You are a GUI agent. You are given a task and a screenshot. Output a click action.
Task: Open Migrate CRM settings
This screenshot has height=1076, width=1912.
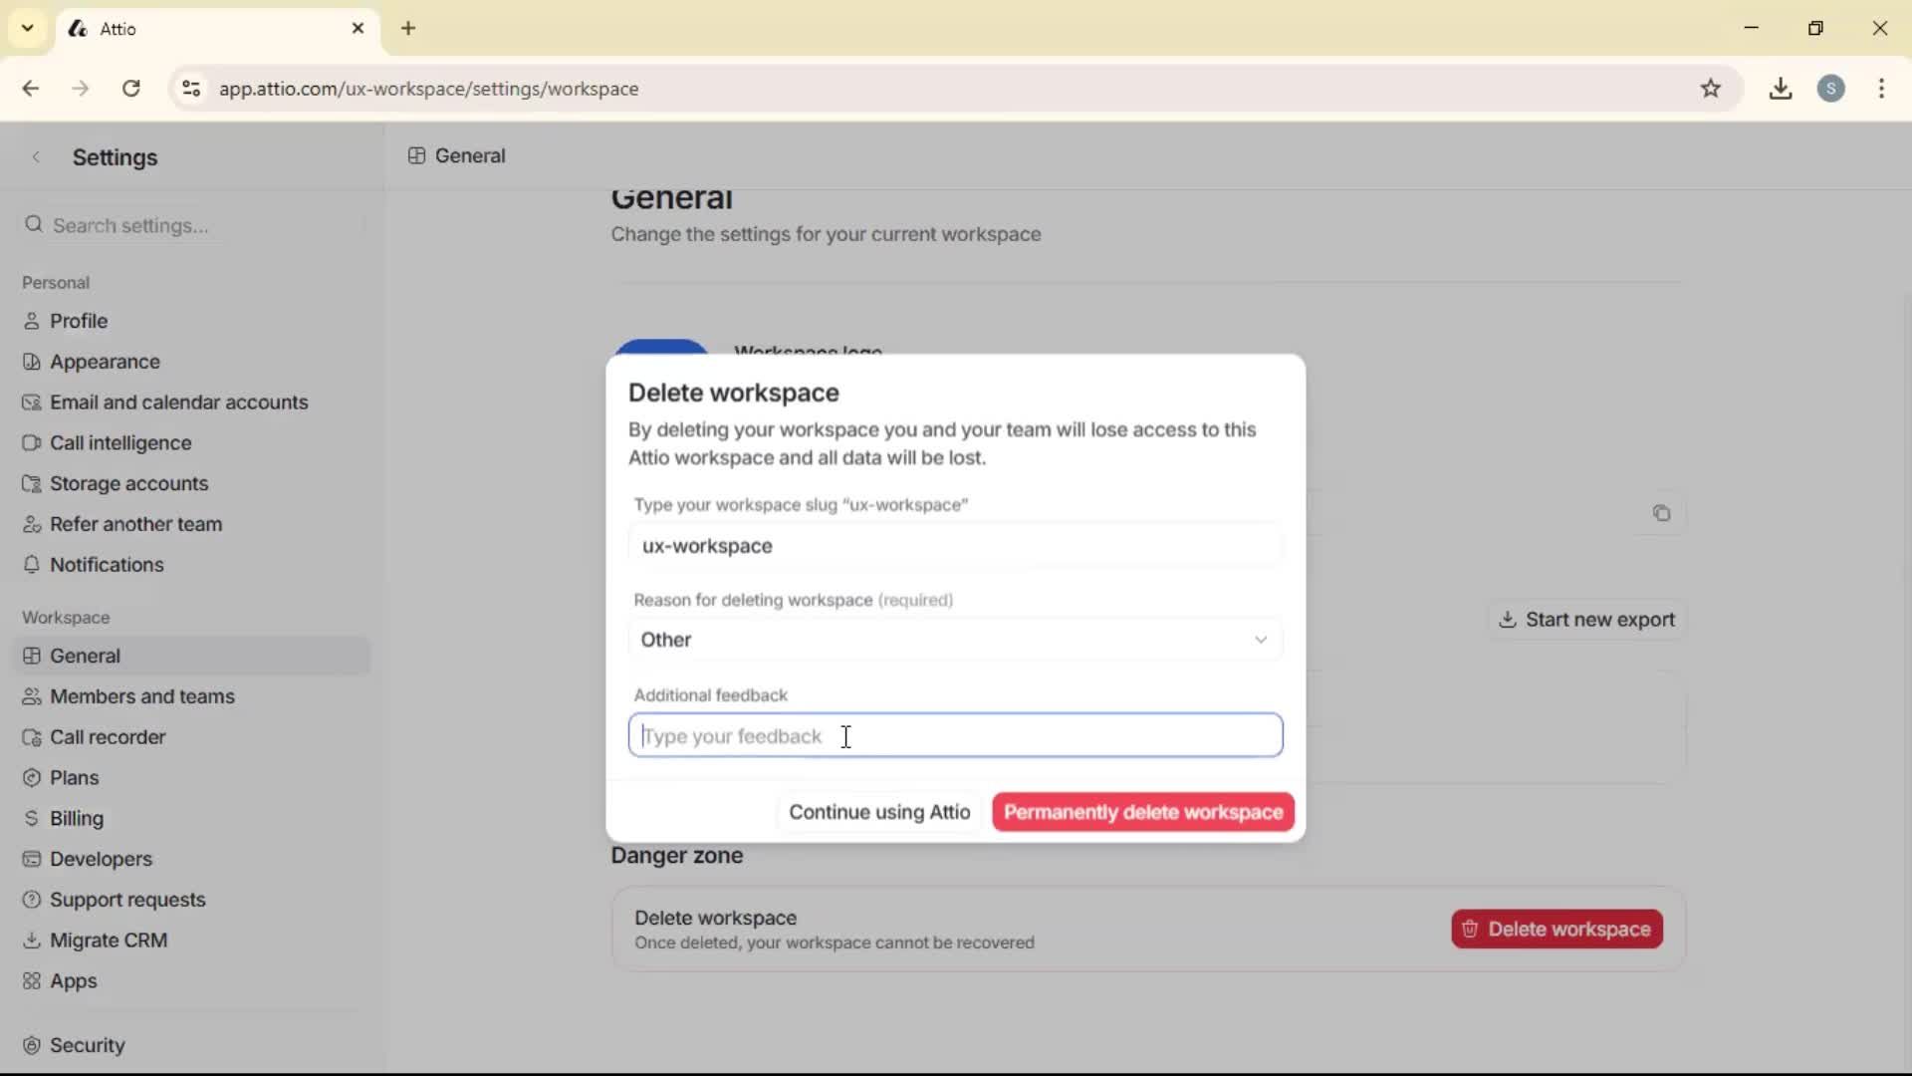109,940
